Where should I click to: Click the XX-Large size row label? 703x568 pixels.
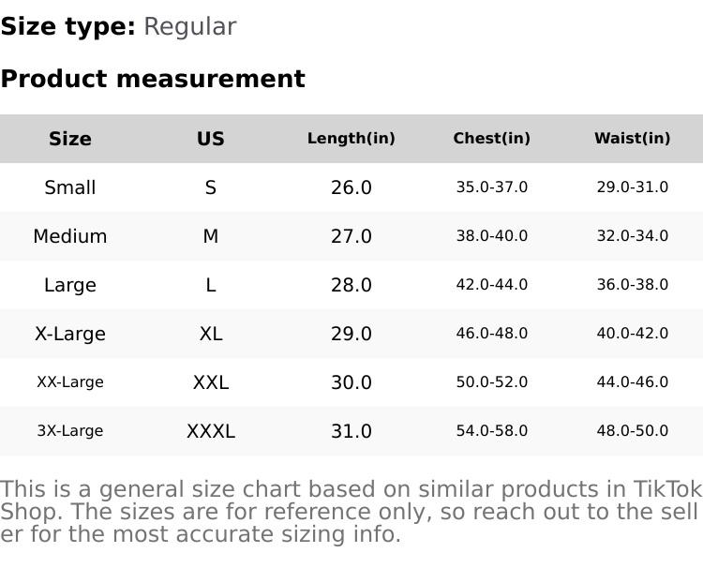click(70, 382)
